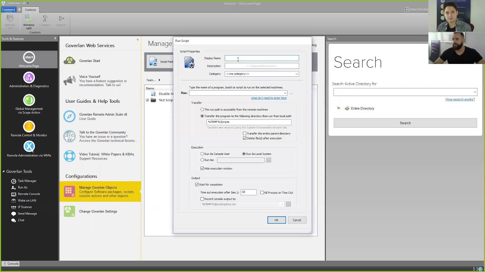
Task: Toggle Wait for completion checkbox
Action: (197, 185)
